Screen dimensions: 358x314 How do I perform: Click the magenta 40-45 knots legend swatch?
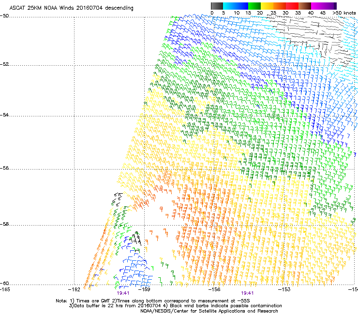317,6
